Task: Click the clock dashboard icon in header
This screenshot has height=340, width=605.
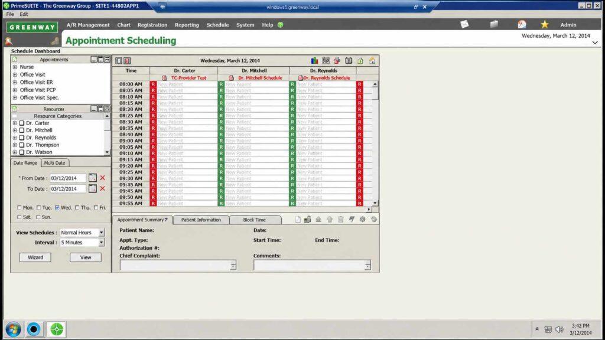Action: (522, 24)
